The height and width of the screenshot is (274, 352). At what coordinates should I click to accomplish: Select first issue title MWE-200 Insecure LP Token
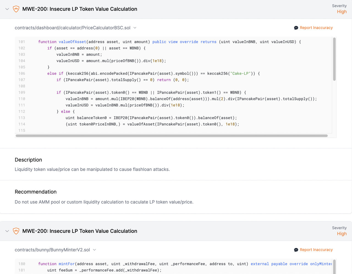pyautogui.click(x=80, y=9)
